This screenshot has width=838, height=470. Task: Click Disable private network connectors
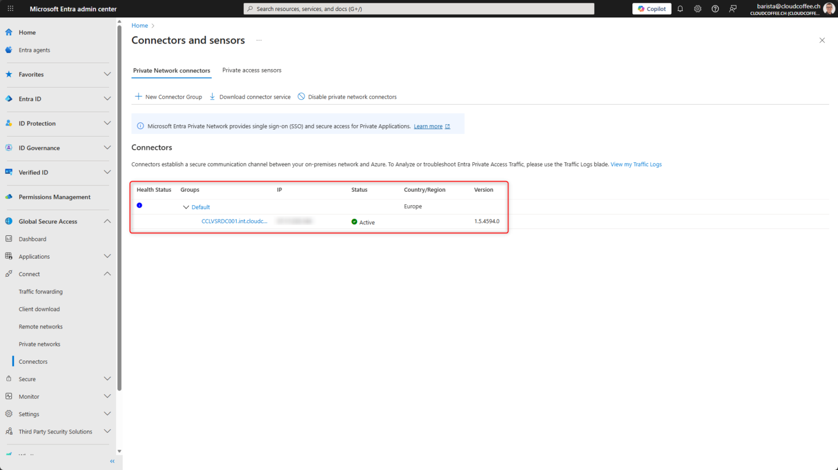click(x=347, y=96)
